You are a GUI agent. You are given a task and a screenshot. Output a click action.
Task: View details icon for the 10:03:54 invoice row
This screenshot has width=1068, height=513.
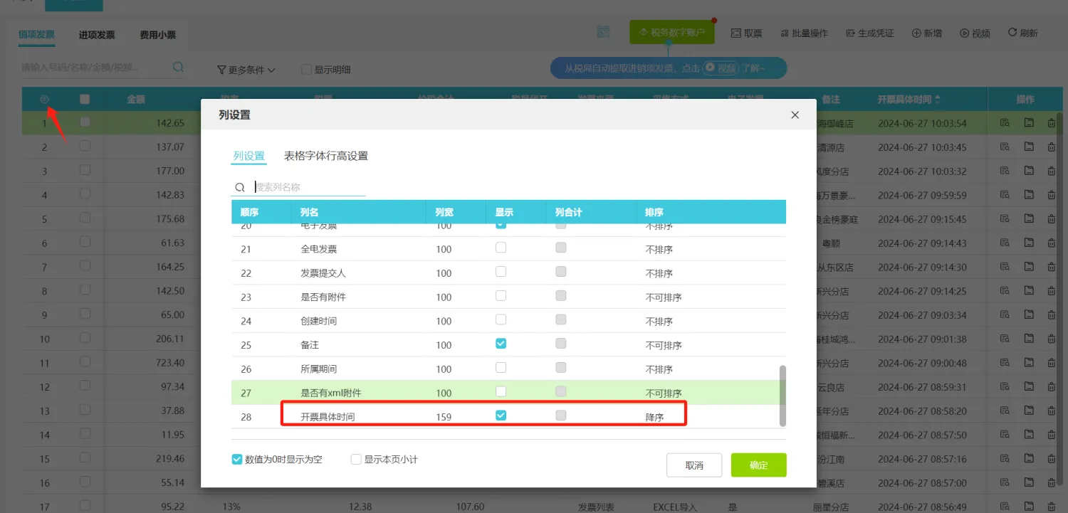click(1005, 123)
